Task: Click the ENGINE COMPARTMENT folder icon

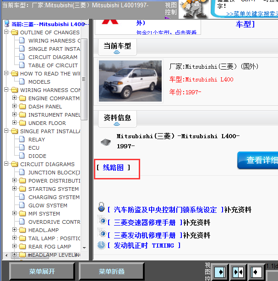Action: (x=22, y=98)
